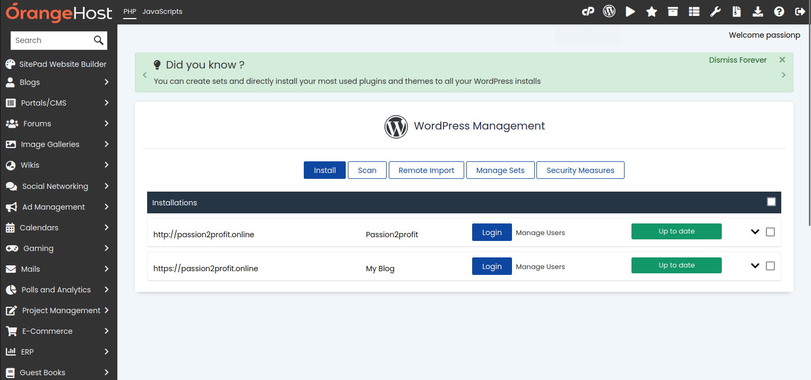Click the Welcome passionp text

point(764,35)
